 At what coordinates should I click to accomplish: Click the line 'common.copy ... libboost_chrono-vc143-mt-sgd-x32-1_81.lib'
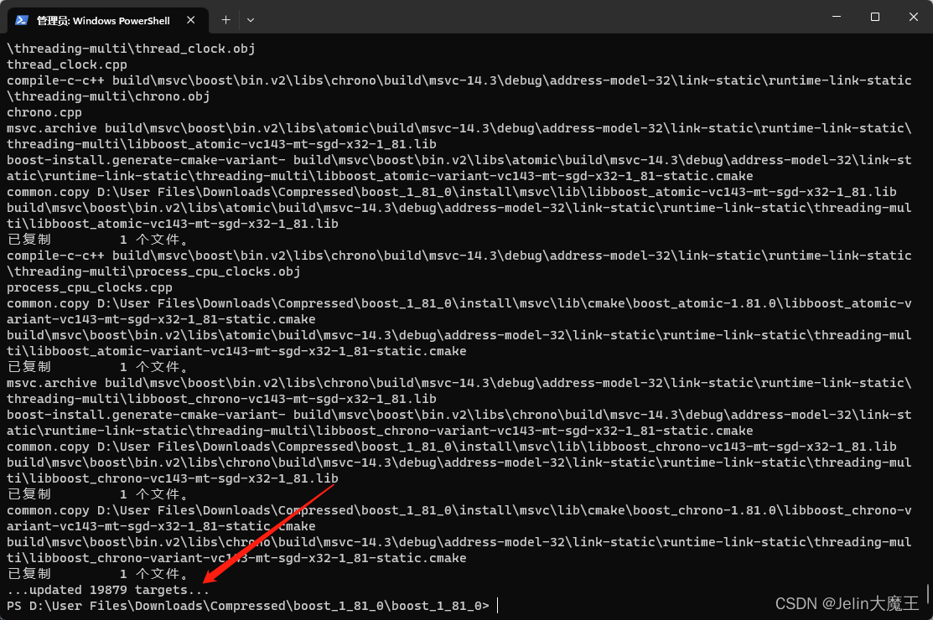pos(452,447)
